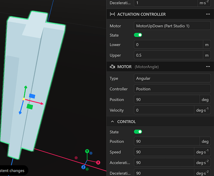214x176 pixels.
Task: Toggle the Actuation Controller State switch
Action: 138,35
